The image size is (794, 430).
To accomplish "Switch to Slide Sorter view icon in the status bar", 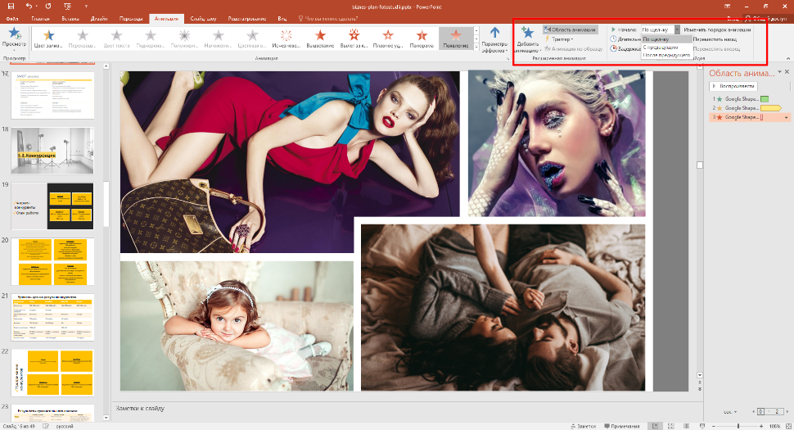I will [671, 426].
